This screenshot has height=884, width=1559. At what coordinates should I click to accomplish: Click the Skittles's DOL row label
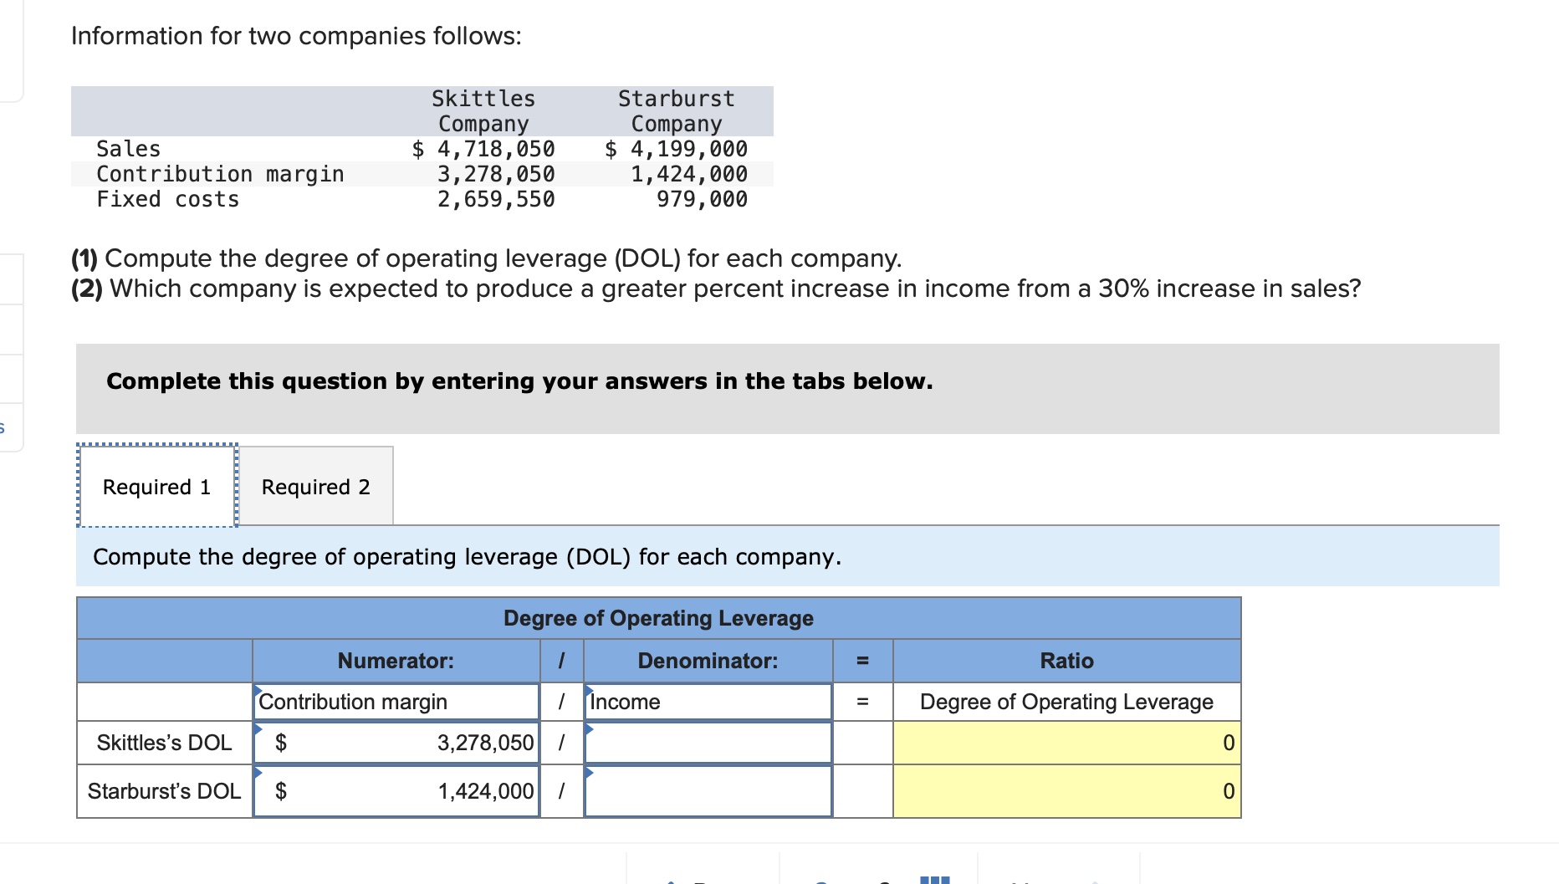[x=165, y=743]
